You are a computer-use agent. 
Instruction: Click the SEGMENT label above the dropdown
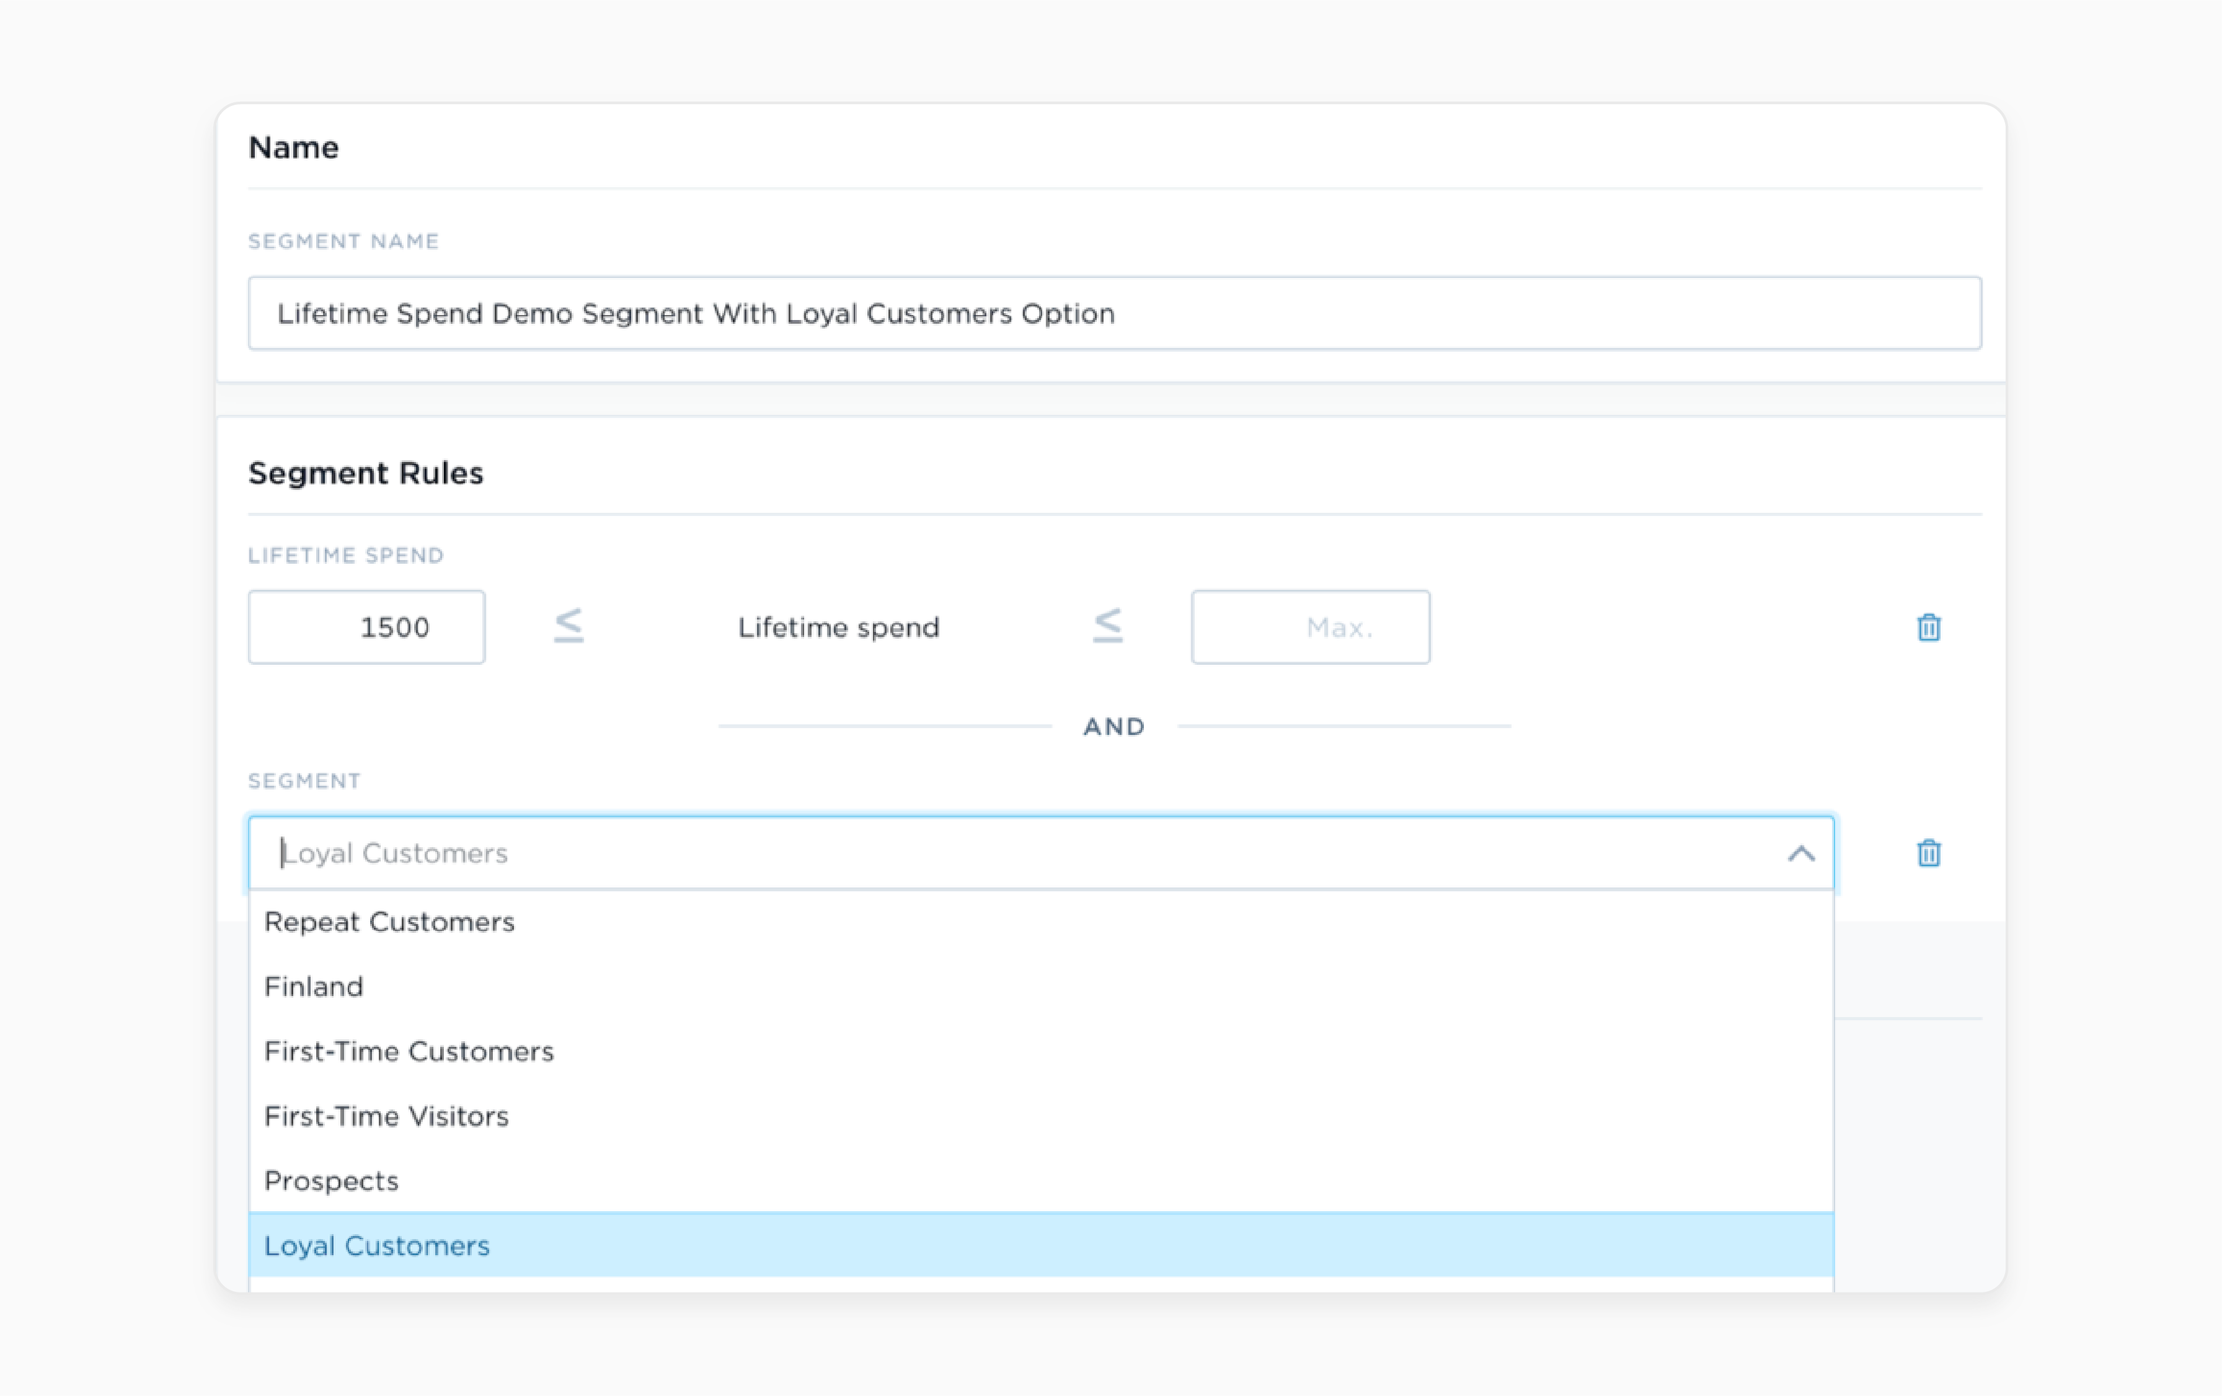click(304, 782)
